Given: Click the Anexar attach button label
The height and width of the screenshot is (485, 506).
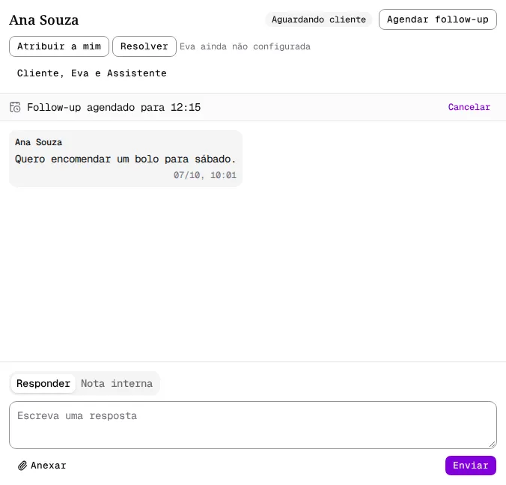Looking at the screenshot, I should coord(49,466).
